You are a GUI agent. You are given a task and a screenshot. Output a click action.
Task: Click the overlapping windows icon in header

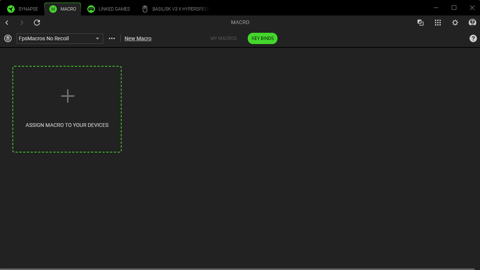coord(421,23)
